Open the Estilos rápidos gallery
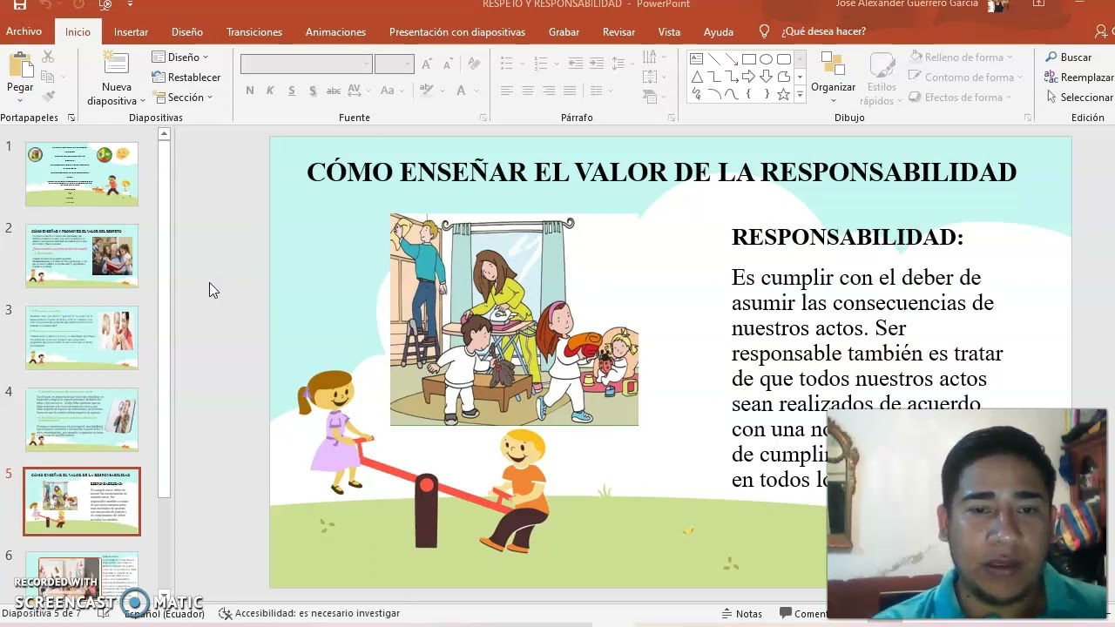The width and height of the screenshot is (1115, 627). tap(882, 78)
